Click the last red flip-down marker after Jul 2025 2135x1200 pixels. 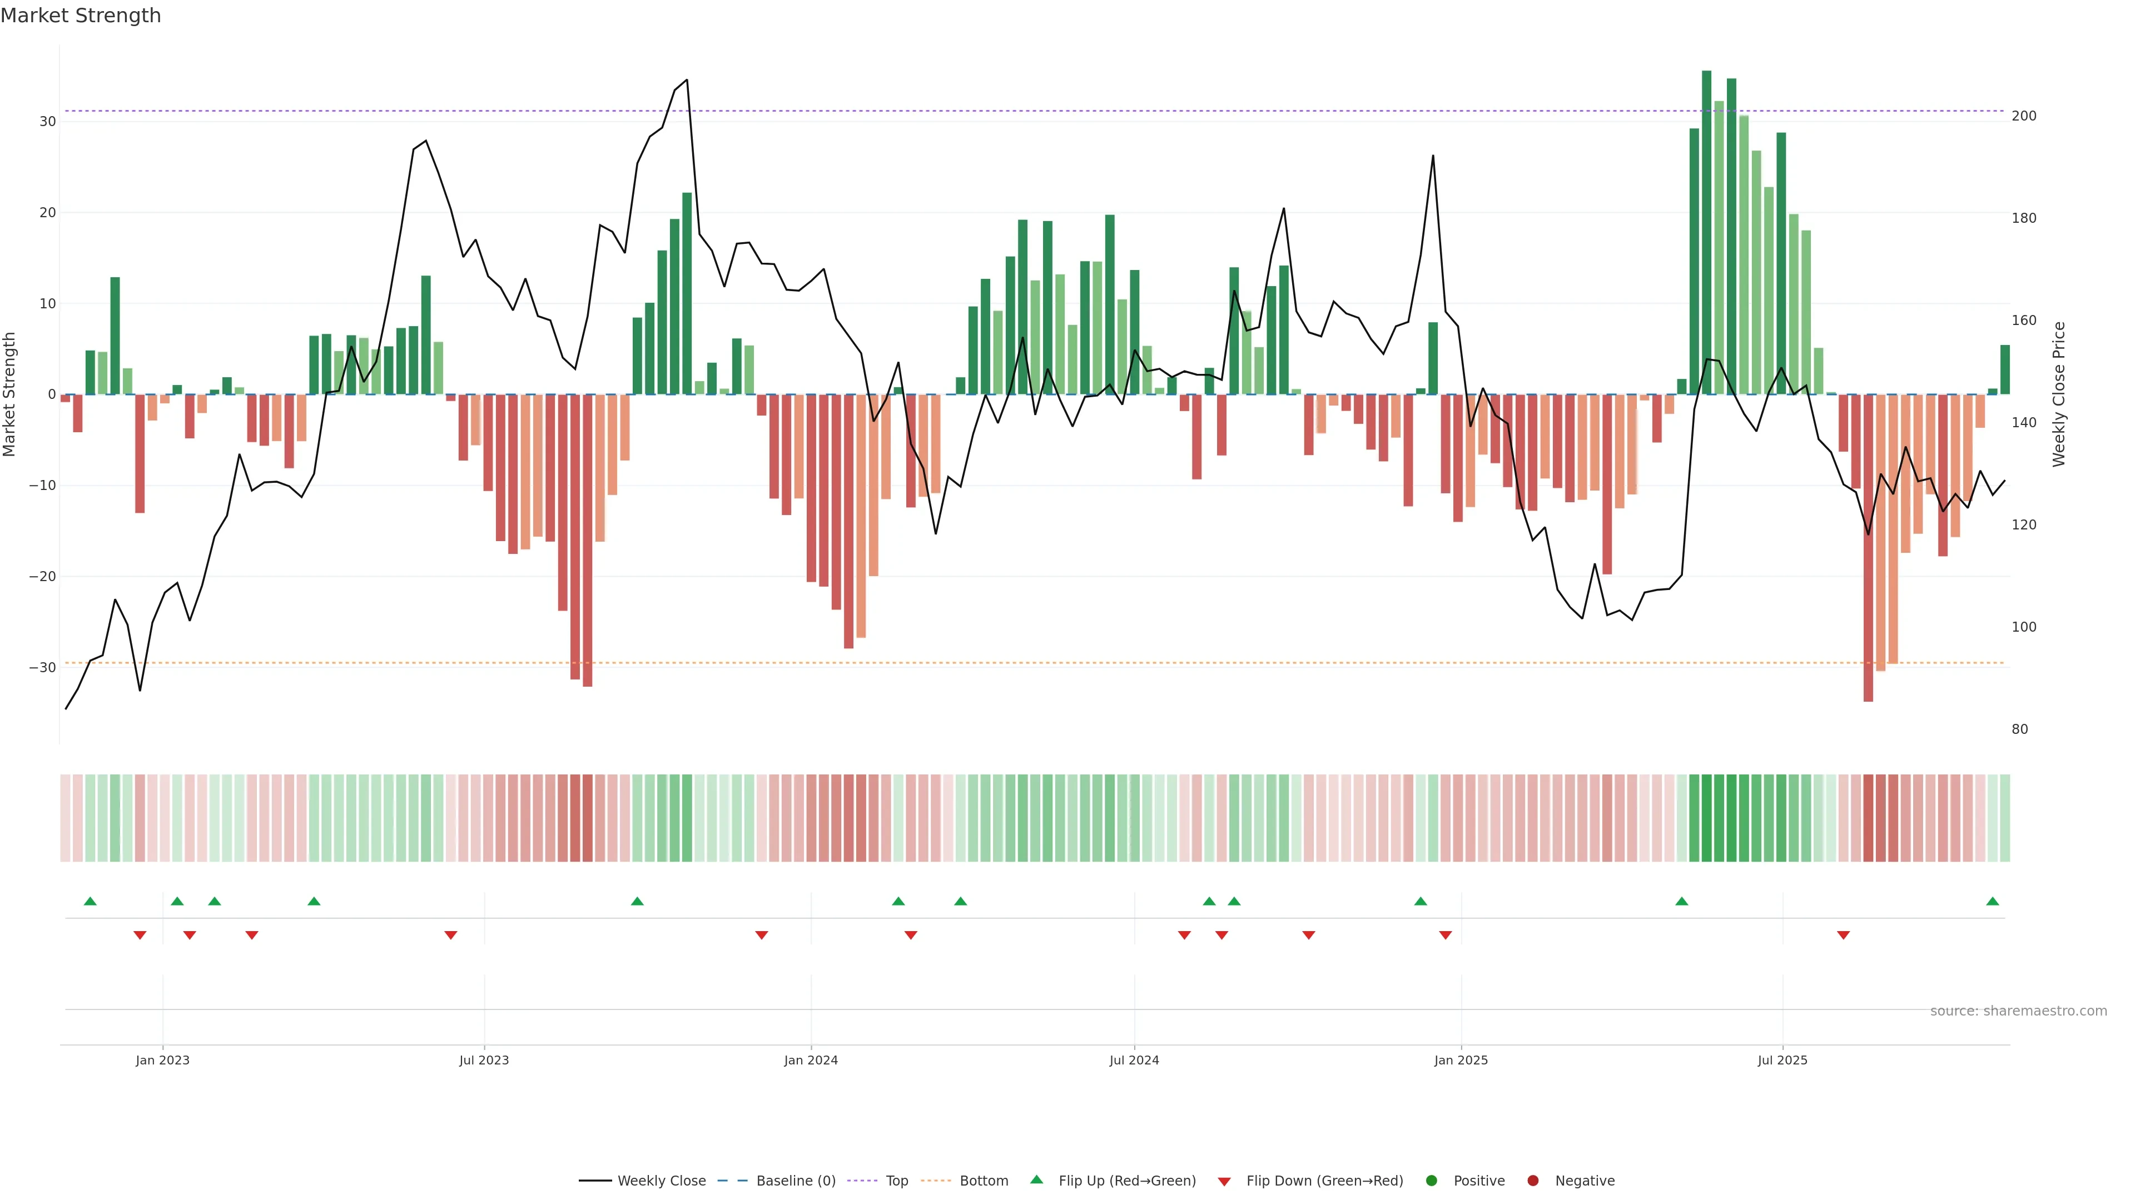1843,935
